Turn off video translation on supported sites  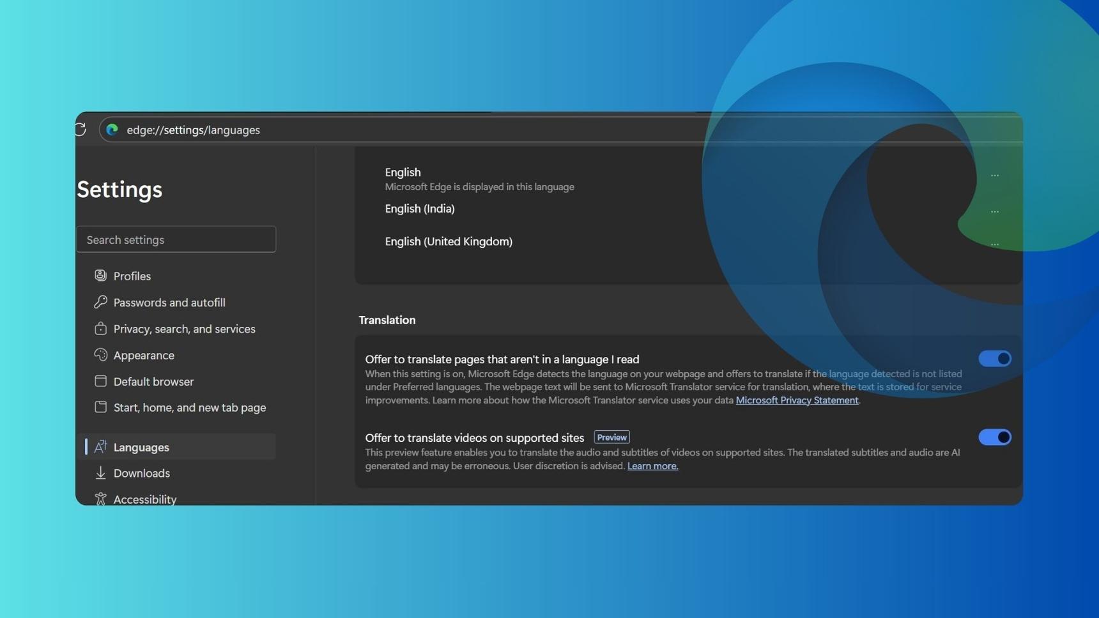click(994, 437)
